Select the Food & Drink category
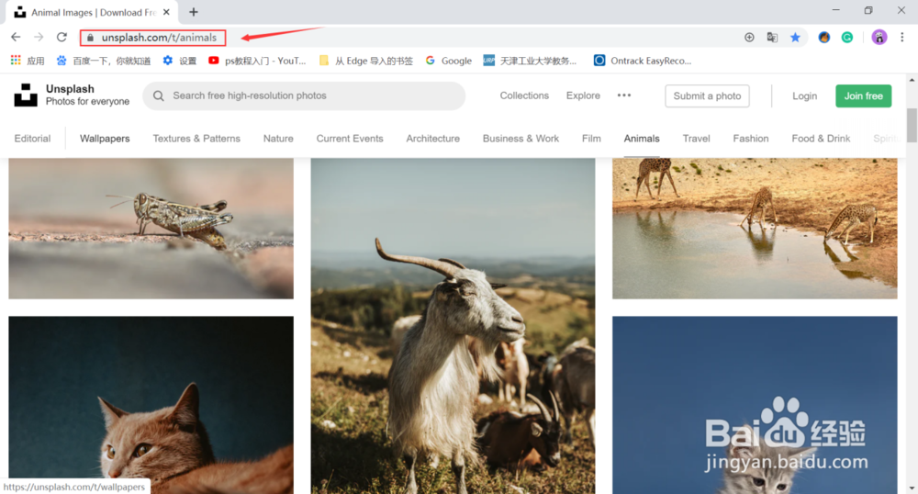The image size is (918, 494). (821, 139)
